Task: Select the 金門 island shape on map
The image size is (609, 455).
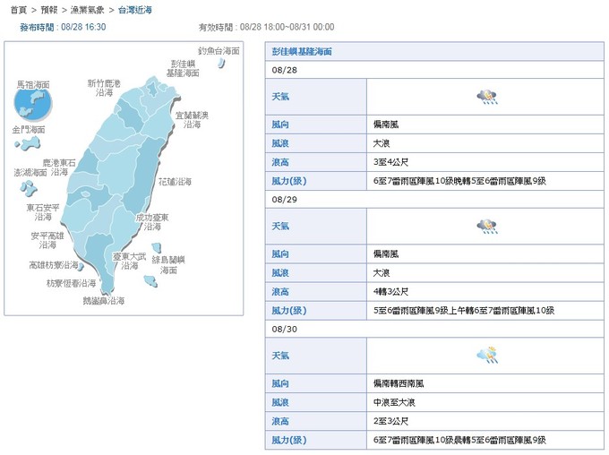Action: pos(31,143)
